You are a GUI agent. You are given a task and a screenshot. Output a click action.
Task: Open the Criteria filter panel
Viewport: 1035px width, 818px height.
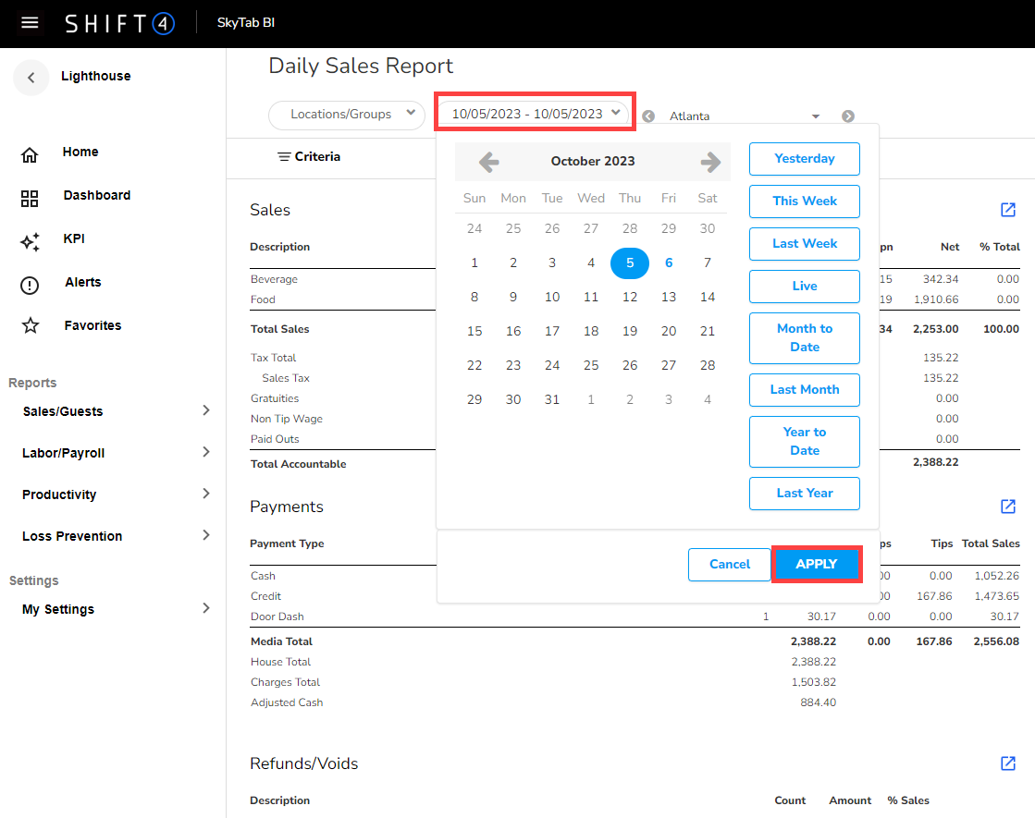tap(309, 157)
